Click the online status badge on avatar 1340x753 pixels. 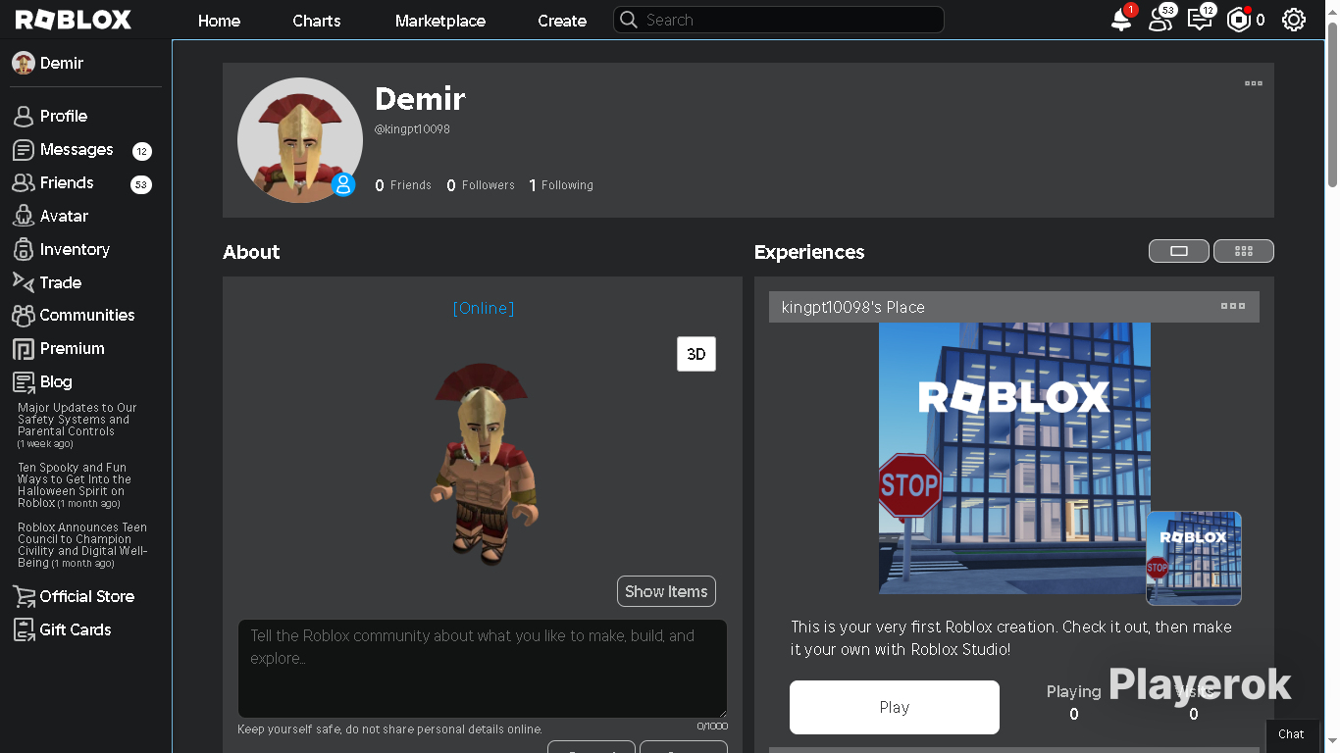point(342,184)
